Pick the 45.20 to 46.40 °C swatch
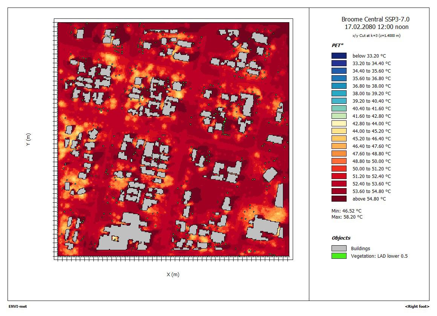437x316 pixels. [339, 138]
